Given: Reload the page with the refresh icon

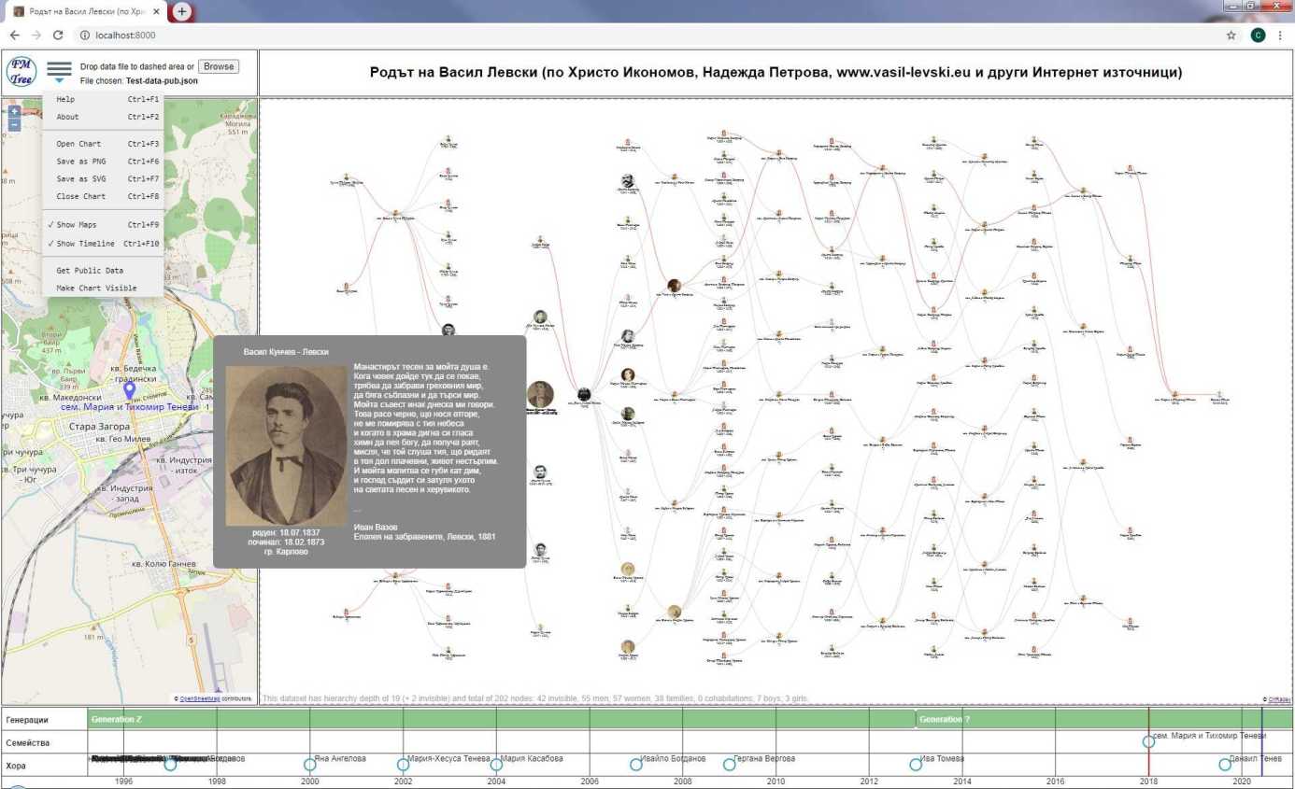Looking at the screenshot, I should click(58, 35).
